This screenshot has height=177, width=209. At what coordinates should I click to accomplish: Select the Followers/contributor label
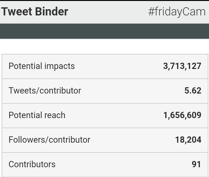tap(49, 140)
